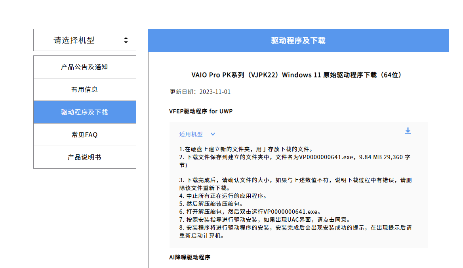Open the 有用信息 sidebar entry

(84, 89)
